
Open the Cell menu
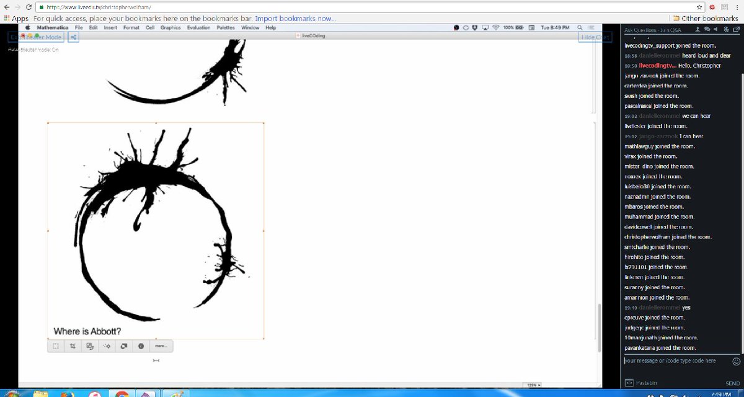coord(150,28)
